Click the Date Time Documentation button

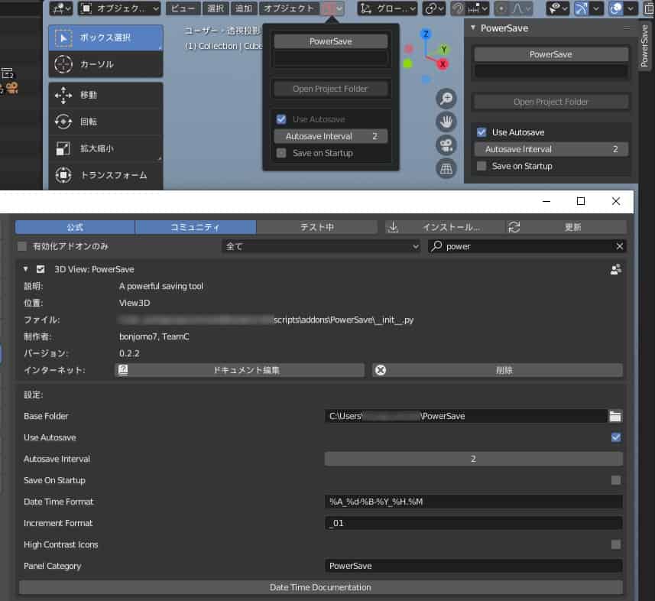[x=321, y=588]
